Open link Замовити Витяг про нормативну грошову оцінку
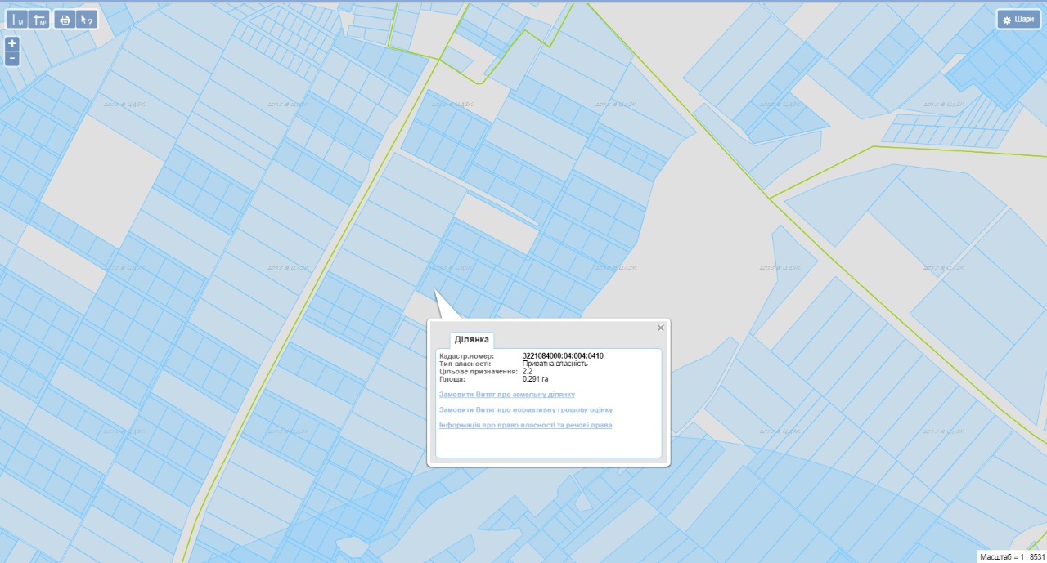Screen dimensions: 1047x563 coord(526,409)
